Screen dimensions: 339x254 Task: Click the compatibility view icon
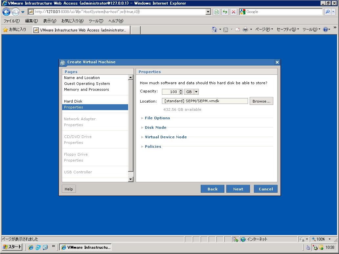tap(216, 12)
